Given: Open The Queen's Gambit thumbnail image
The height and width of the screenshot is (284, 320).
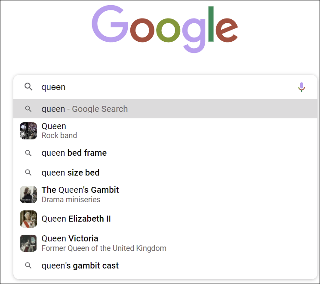Looking at the screenshot, I should (x=28, y=194).
